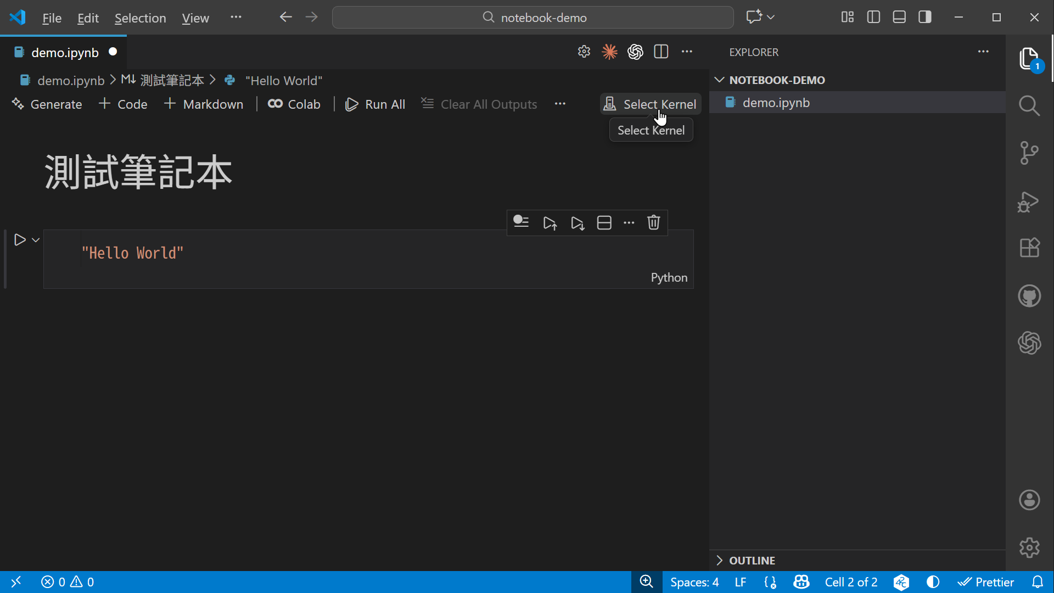This screenshot has height=593, width=1054.
Task: Split the Hello World cell
Action: click(x=604, y=222)
